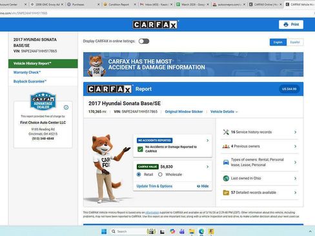Expand the CARFAX Value $6,830 chevron
Screen dimensions: 315x236
point(207,167)
